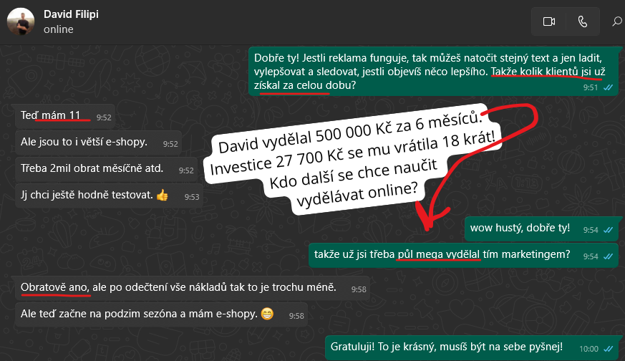Select the "Gratuluji! To je krásný" message
This screenshot has width=625, height=361.
tap(472, 347)
